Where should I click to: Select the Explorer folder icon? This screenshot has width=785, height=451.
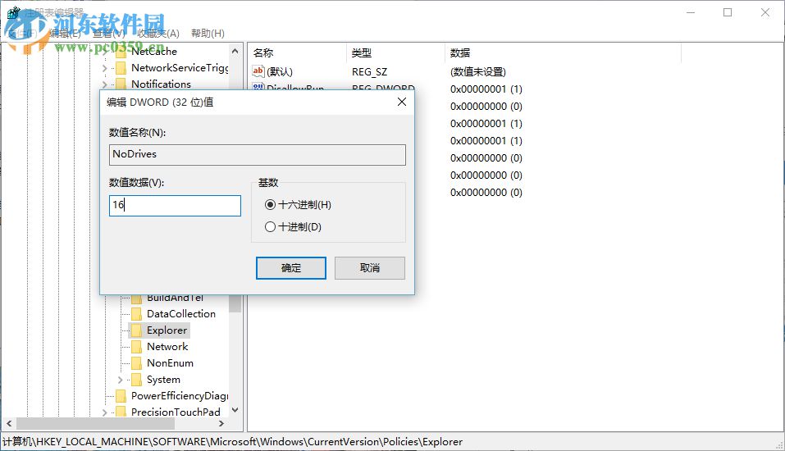point(136,330)
